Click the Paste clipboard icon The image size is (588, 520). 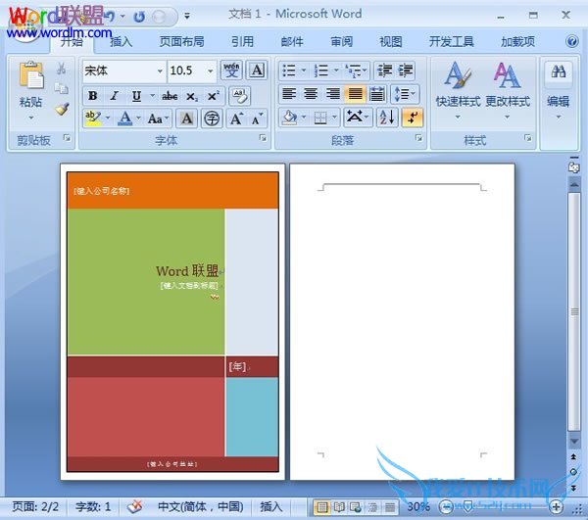coord(31,75)
